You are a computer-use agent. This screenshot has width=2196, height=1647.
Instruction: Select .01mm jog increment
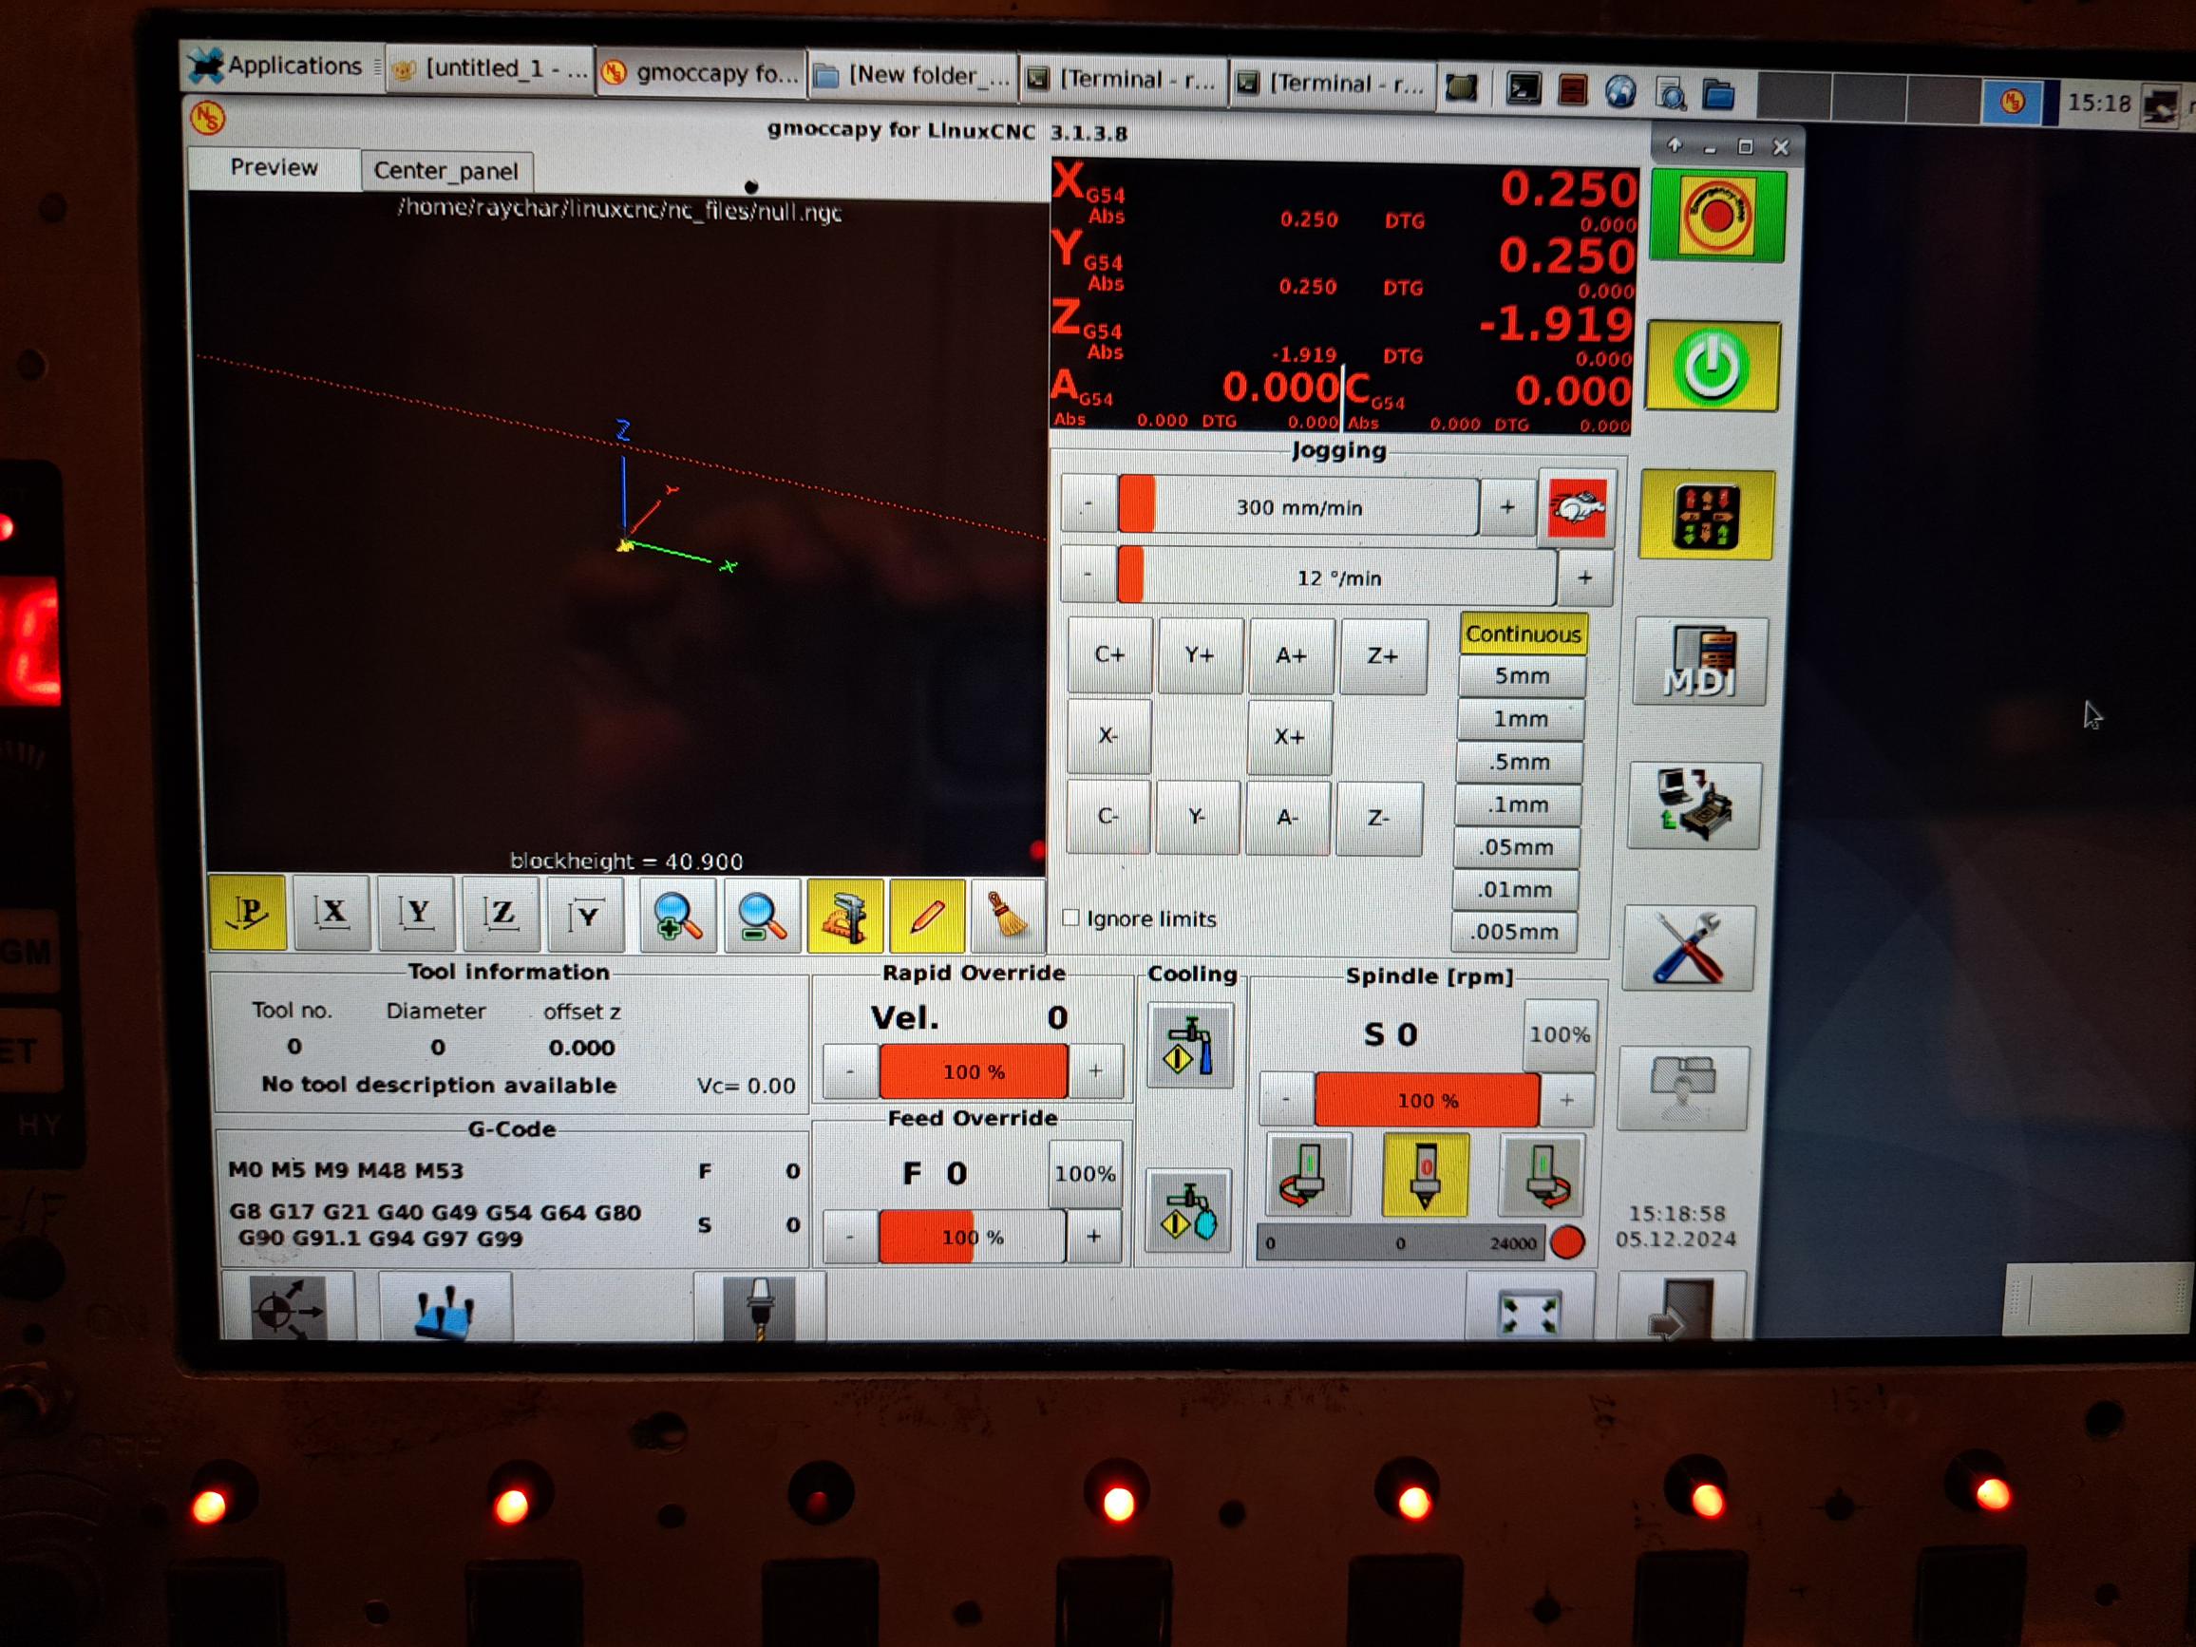click(1515, 891)
